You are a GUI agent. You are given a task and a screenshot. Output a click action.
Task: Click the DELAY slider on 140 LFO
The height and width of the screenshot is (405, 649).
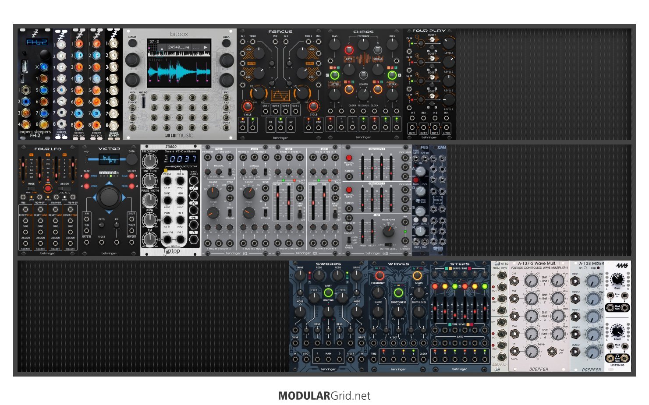pos(372,231)
